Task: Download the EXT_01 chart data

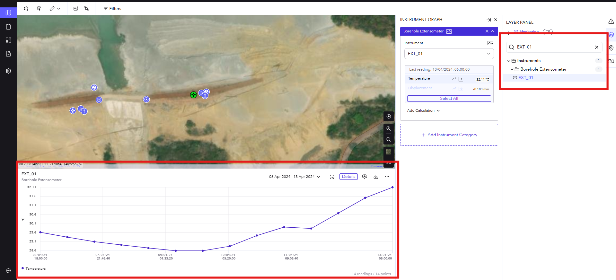Action: coord(376,177)
